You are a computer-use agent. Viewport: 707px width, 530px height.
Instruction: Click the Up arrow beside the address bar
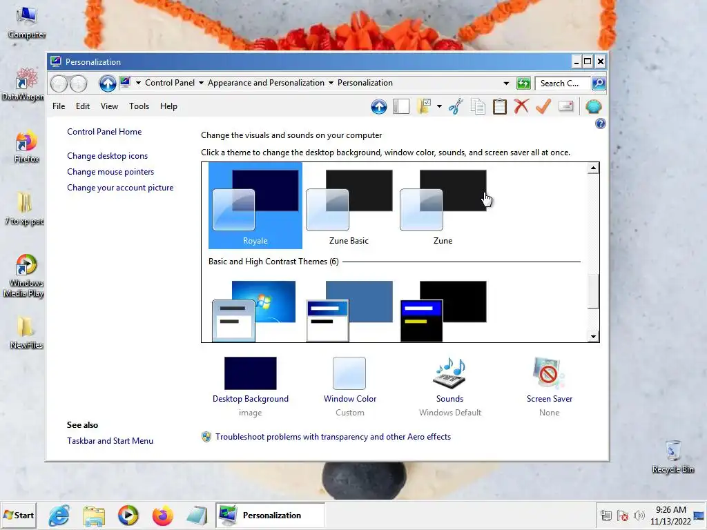107,84
